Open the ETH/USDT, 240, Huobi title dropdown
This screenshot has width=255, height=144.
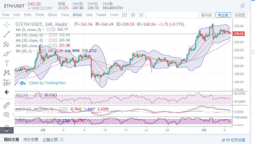click(69, 24)
